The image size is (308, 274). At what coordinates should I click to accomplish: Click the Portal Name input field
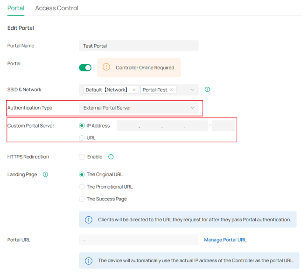point(139,46)
